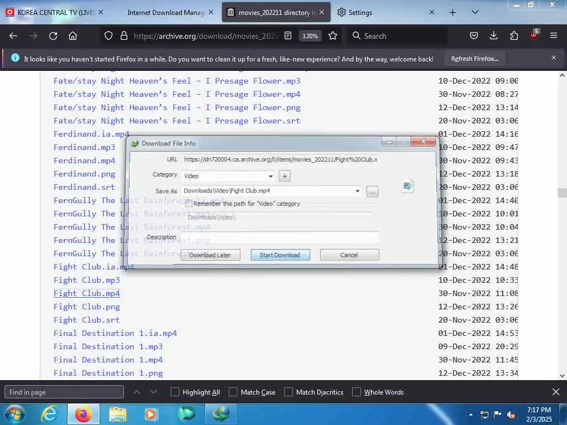Click the 120% zoom level indicator
The width and height of the screenshot is (567, 425).
pyautogui.click(x=310, y=36)
